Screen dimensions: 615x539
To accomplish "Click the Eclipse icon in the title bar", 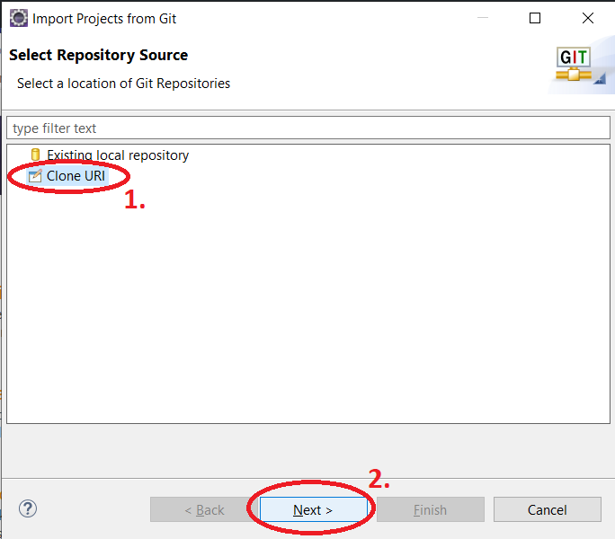I will point(18,18).
